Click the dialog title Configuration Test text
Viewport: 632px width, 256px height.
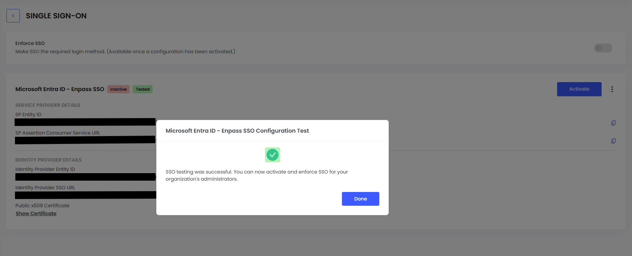(237, 131)
